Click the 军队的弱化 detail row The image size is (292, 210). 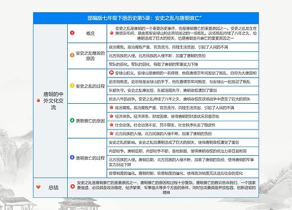tap(183, 64)
